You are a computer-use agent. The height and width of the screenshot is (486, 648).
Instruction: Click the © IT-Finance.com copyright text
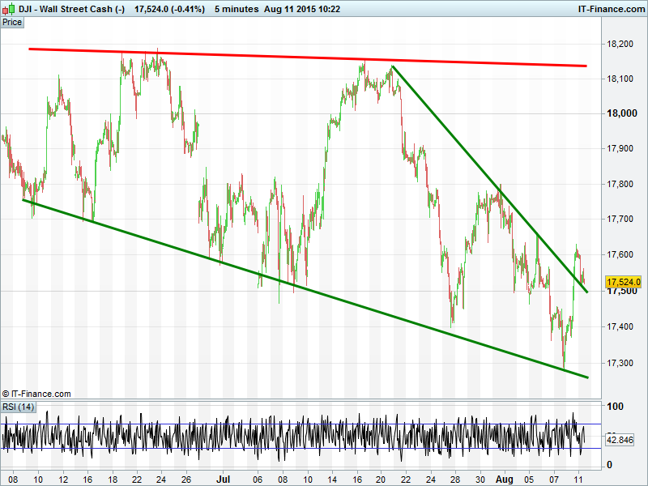pyautogui.click(x=36, y=394)
